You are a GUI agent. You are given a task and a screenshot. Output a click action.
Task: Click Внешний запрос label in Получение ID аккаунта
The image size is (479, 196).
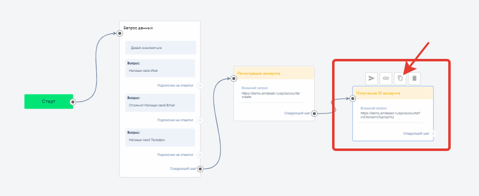coord(374,108)
